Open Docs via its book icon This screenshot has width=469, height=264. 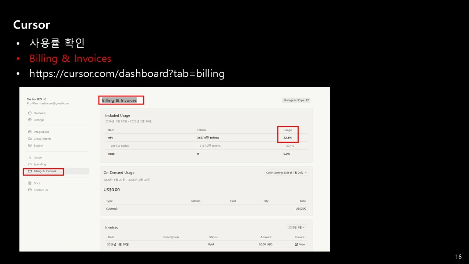tap(30, 183)
